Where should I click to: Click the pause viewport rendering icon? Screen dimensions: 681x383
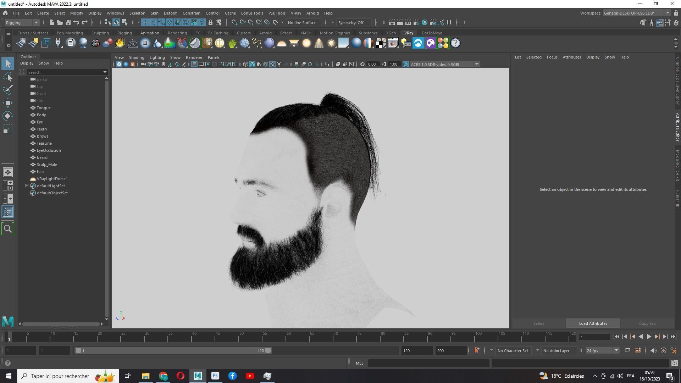449,23
